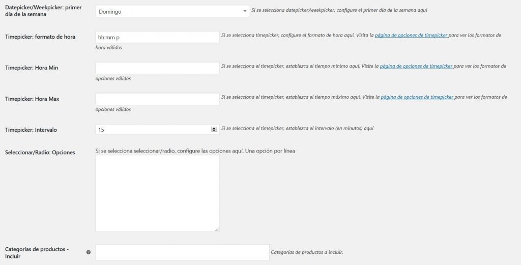Click the Datepicker/Weekpicker primer día label
Image resolution: width=521 pixels, height=265 pixels.
click(43, 11)
